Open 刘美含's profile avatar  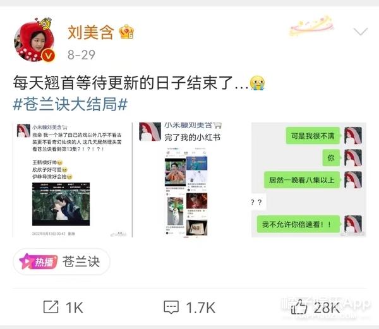tap(35, 40)
